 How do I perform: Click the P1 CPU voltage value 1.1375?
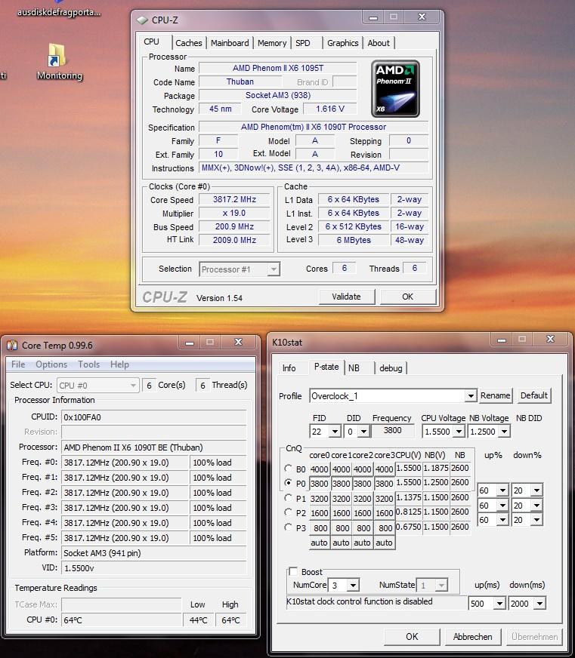[409, 497]
